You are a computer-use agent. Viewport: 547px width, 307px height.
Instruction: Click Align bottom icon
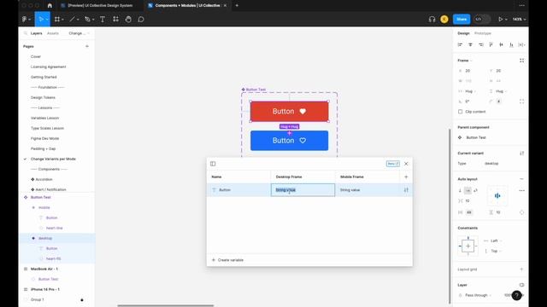click(511, 44)
